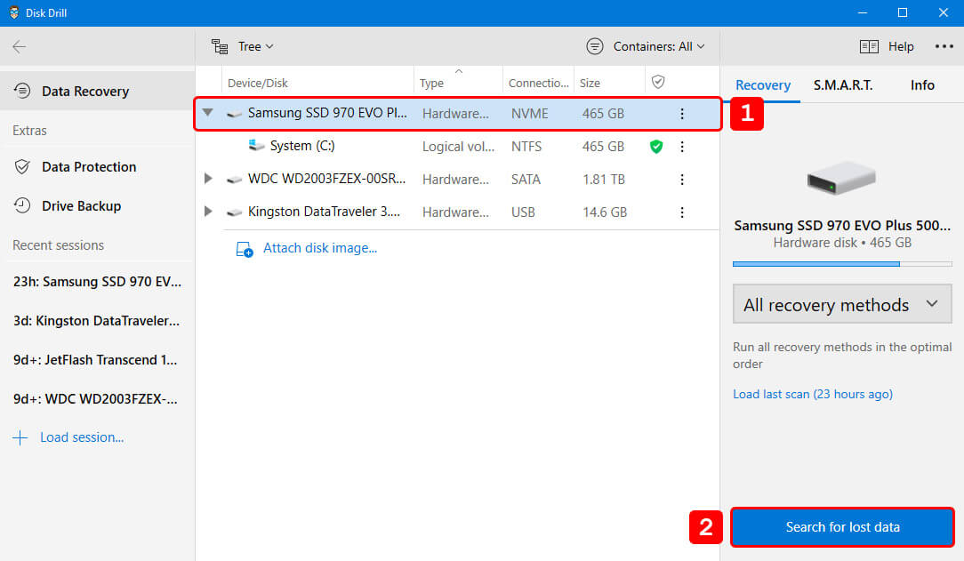Maximize the Disk Drill window
This screenshot has height=561, width=964.
903,12
